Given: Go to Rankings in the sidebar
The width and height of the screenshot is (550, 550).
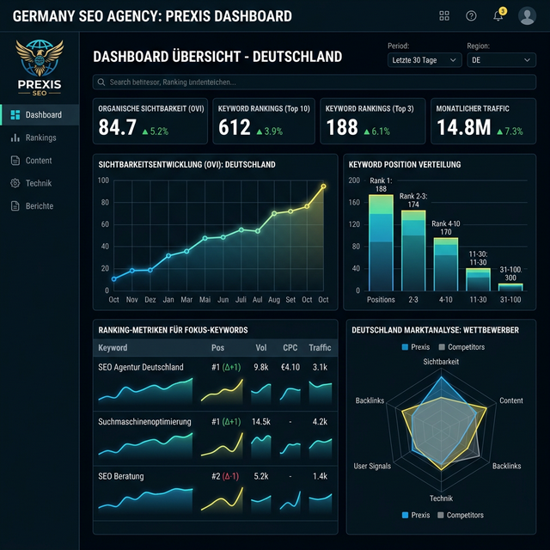Looking at the screenshot, I should point(40,137).
